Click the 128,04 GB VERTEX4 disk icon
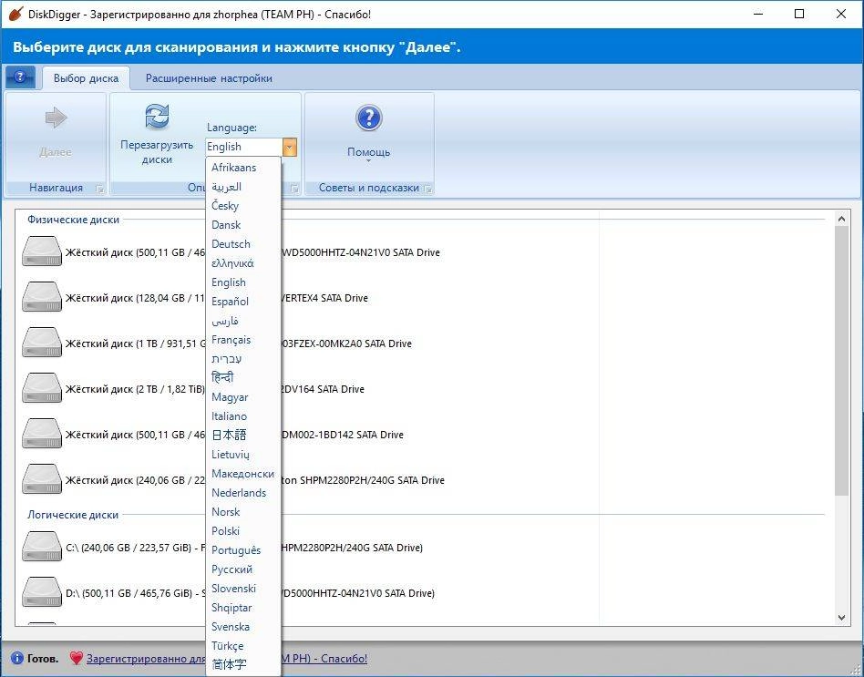 coord(42,298)
